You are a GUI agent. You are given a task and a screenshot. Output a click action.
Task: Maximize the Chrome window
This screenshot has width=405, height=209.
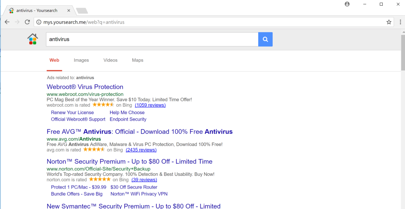381,4
